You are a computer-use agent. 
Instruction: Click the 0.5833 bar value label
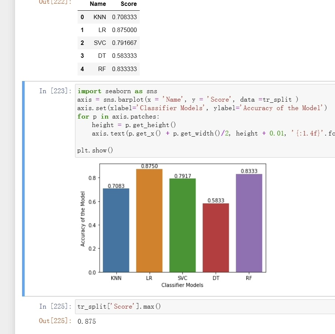(x=216, y=200)
